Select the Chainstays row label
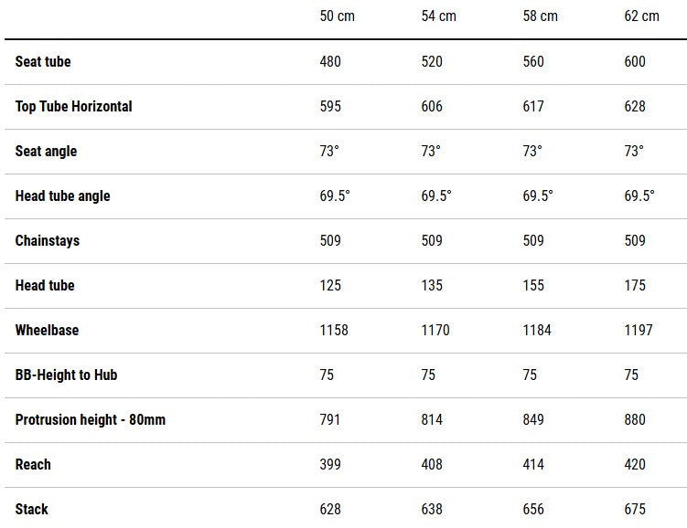 pos(48,240)
